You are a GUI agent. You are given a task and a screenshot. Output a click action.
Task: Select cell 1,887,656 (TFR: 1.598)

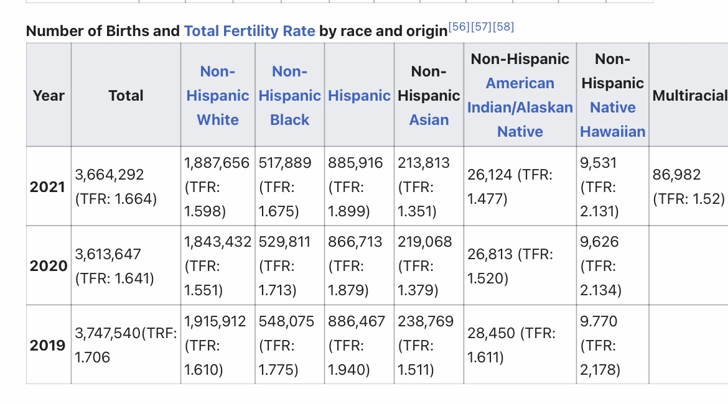coord(218,186)
